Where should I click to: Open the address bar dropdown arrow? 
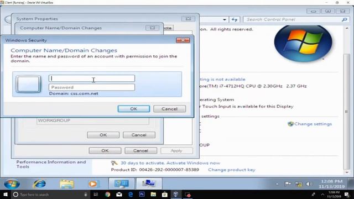coord(225,20)
